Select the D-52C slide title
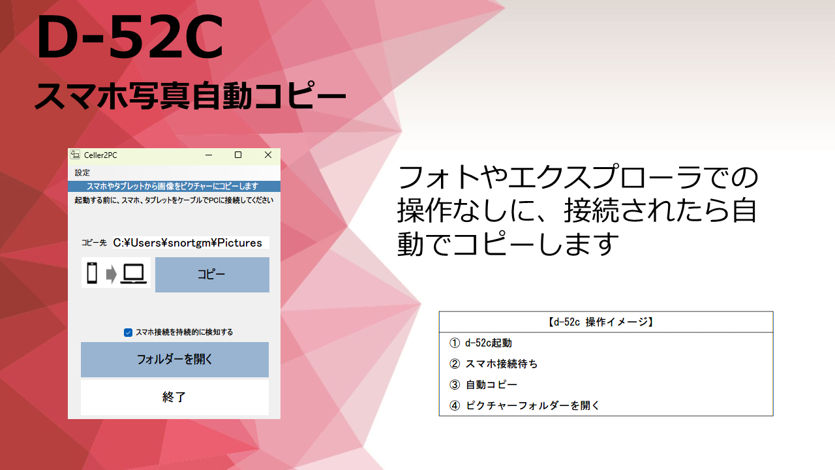835x470 pixels. pyautogui.click(x=130, y=40)
